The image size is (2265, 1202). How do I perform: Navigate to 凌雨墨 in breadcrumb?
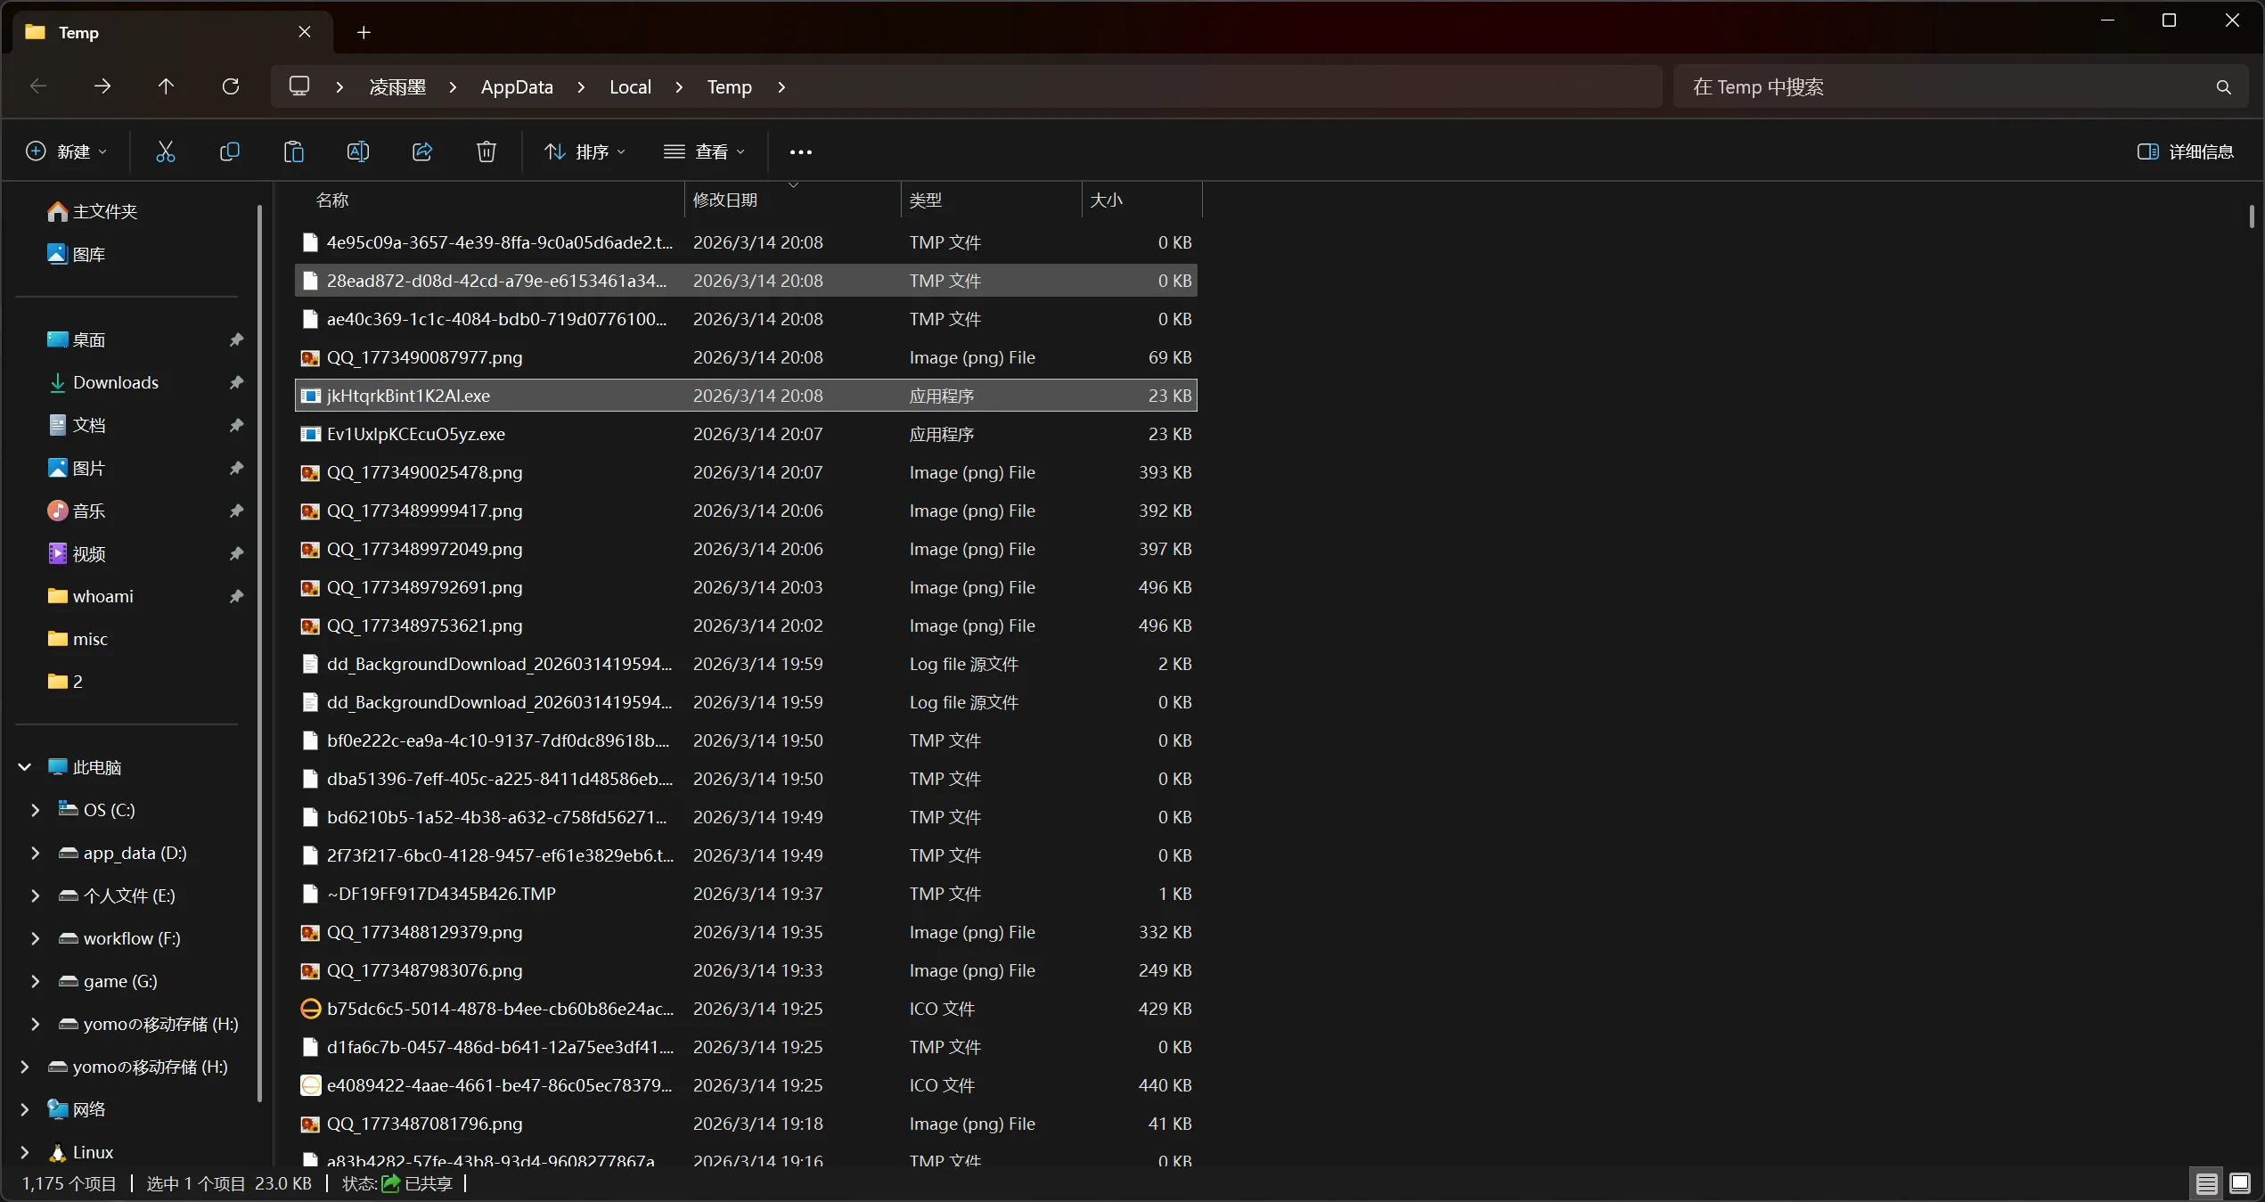pyautogui.click(x=397, y=86)
